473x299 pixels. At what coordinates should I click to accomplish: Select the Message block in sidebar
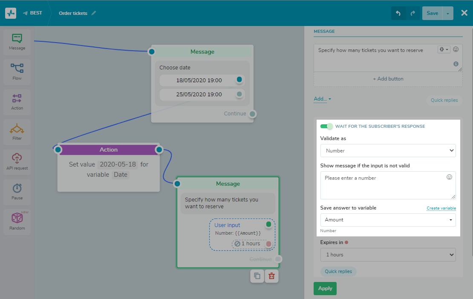tap(17, 42)
